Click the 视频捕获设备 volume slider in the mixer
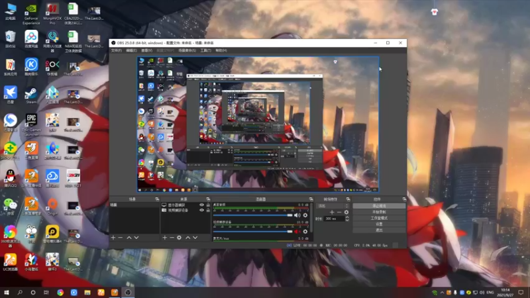The height and width of the screenshot is (298, 530). 252,231
